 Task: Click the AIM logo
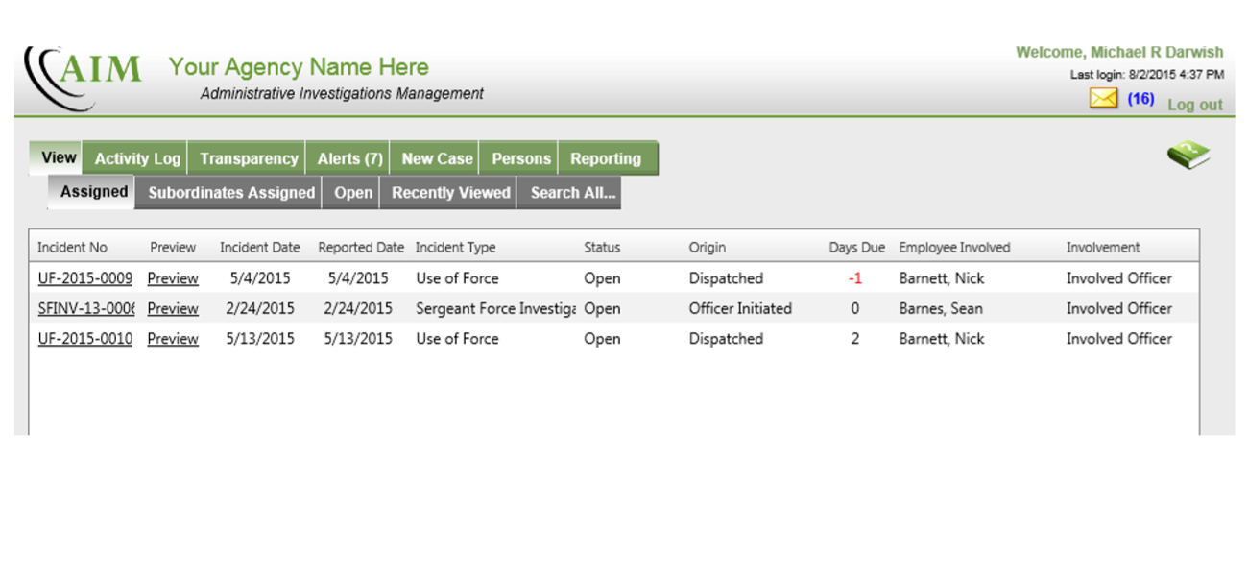tap(84, 77)
